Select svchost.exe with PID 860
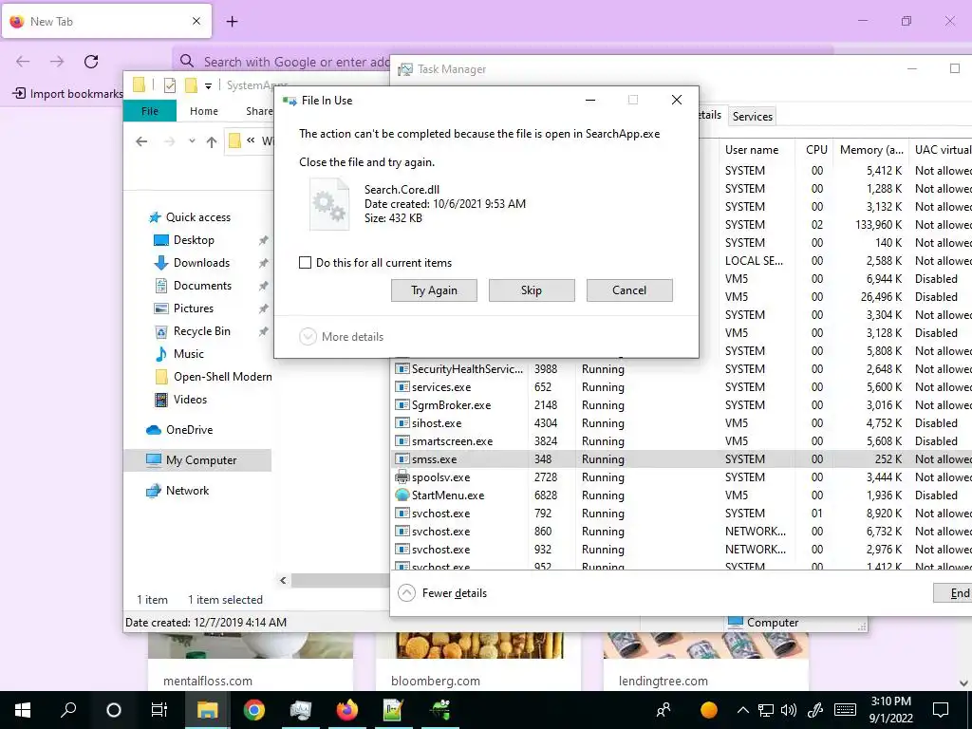The width and height of the screenshot is (972, 729). coord(682,532)
